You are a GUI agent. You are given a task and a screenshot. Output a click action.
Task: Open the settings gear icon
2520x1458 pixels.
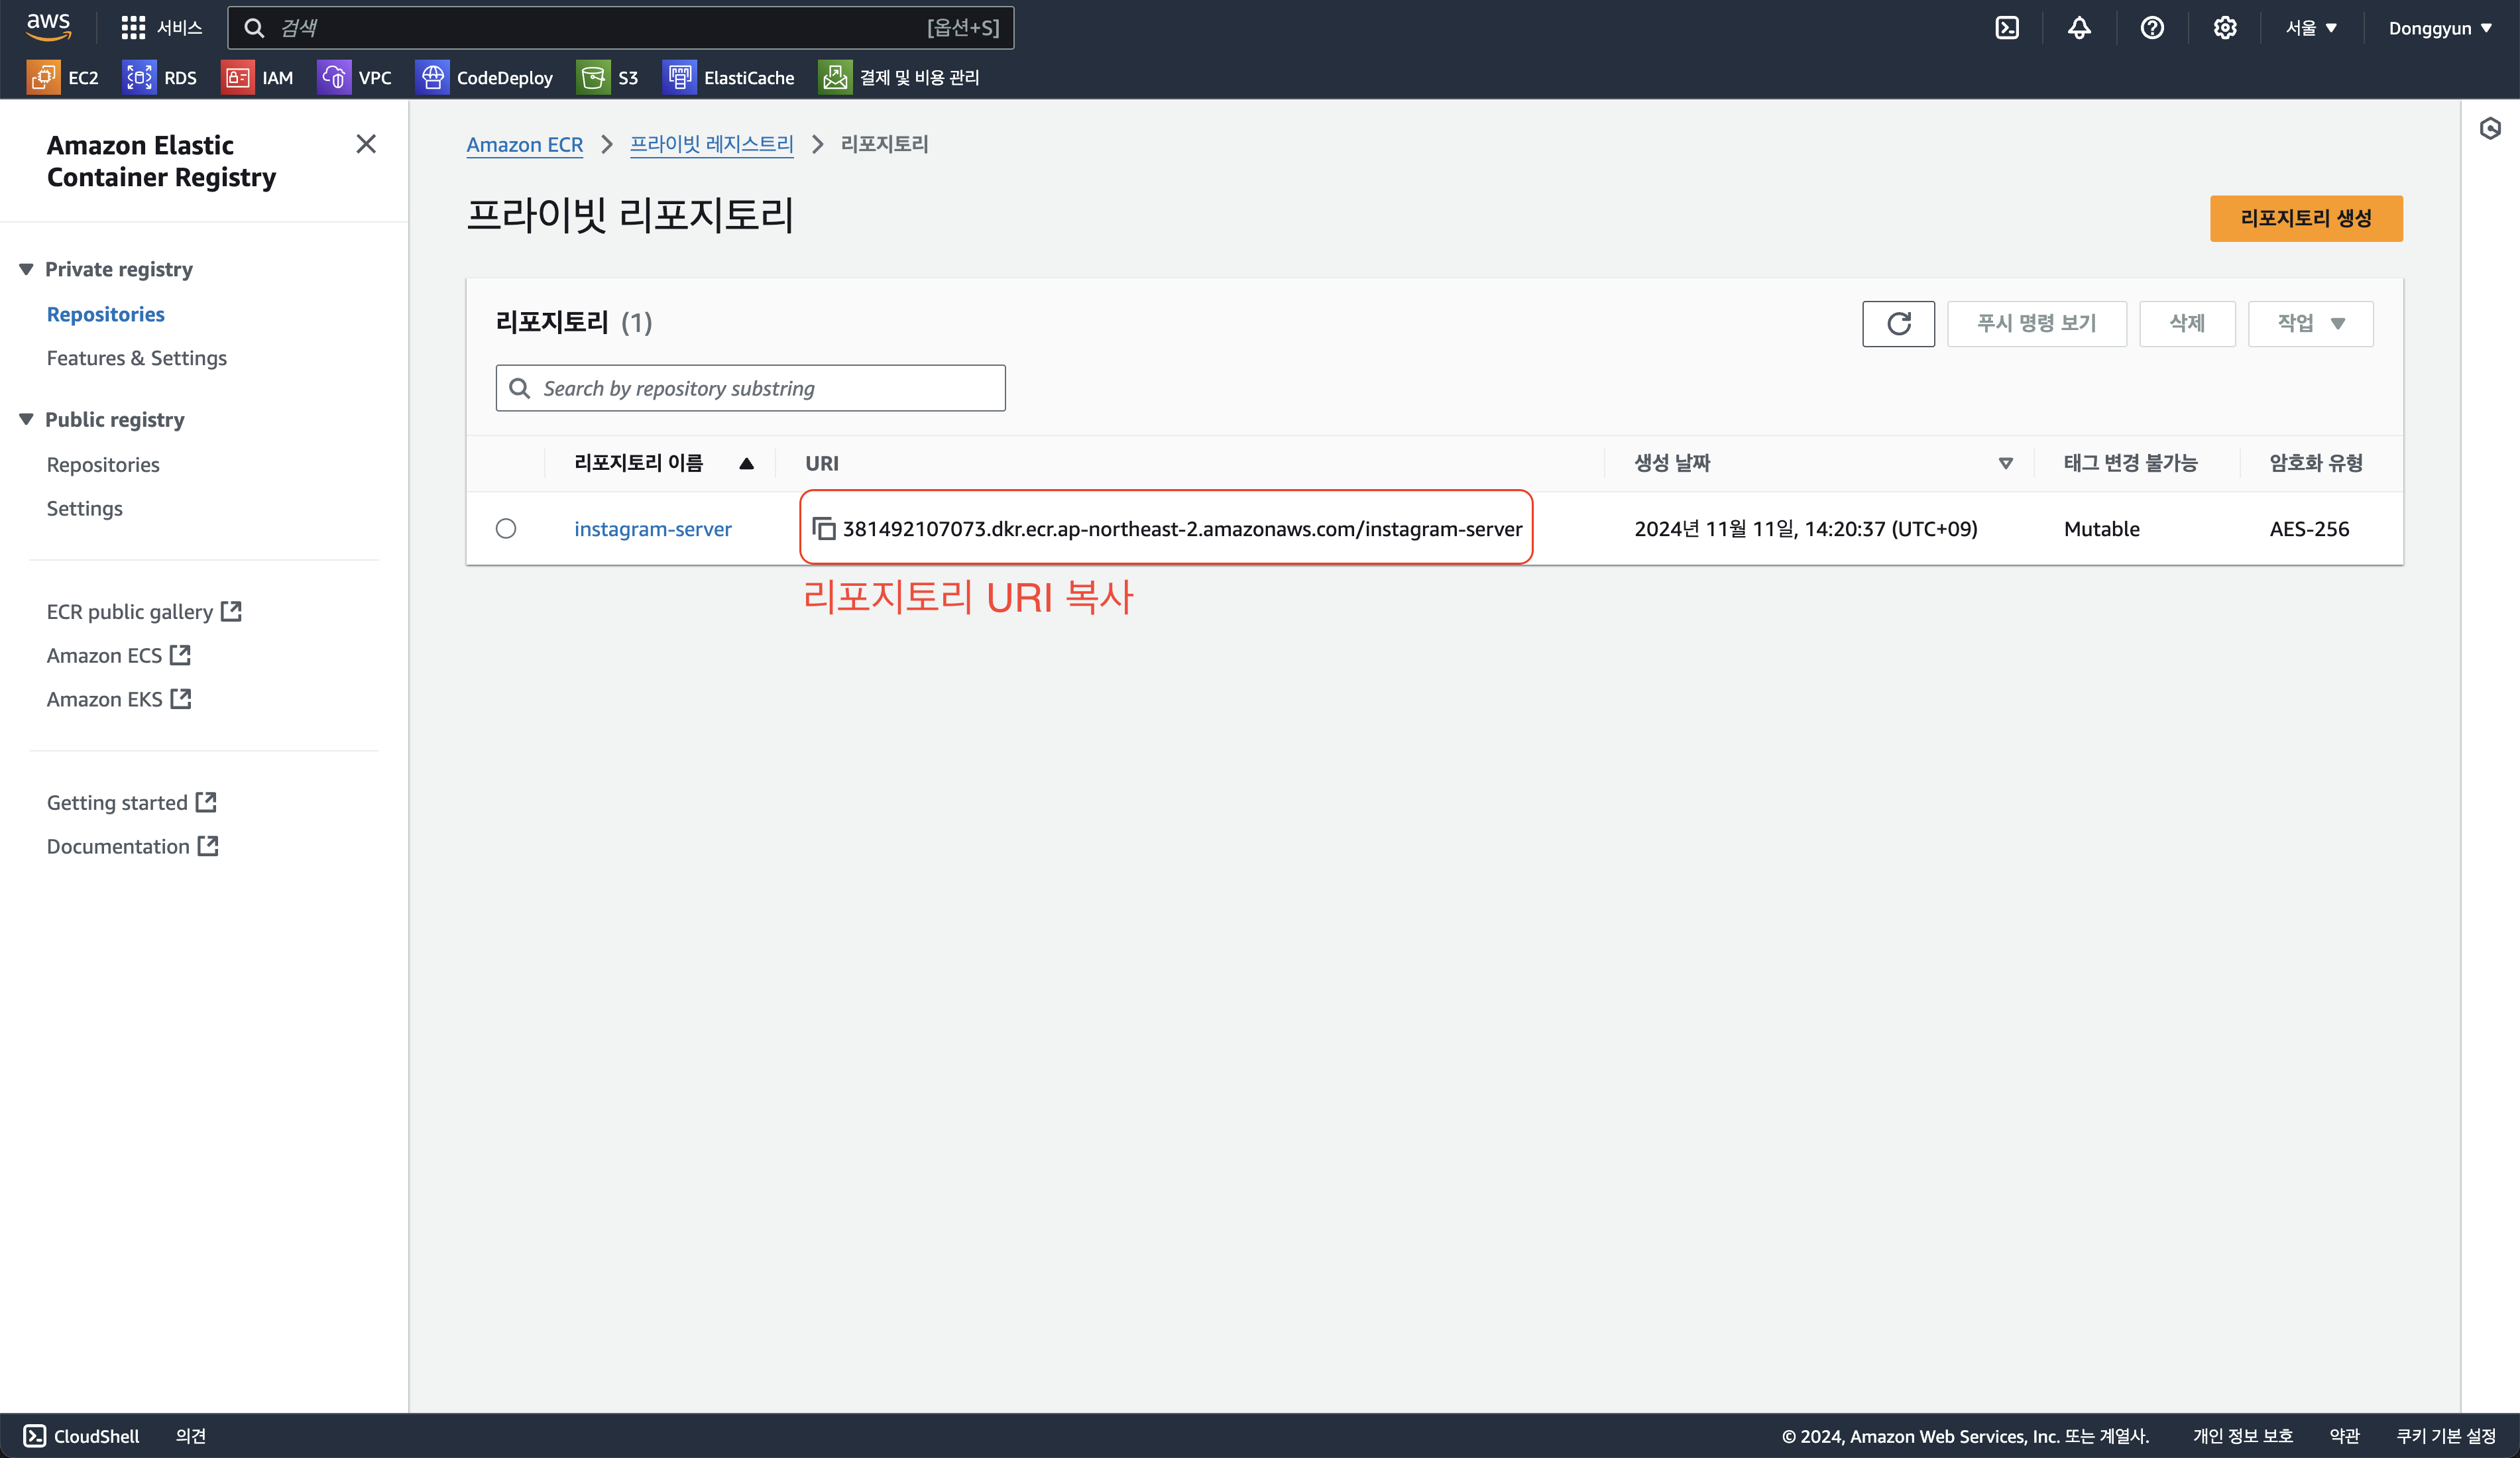click(2224, 28)
